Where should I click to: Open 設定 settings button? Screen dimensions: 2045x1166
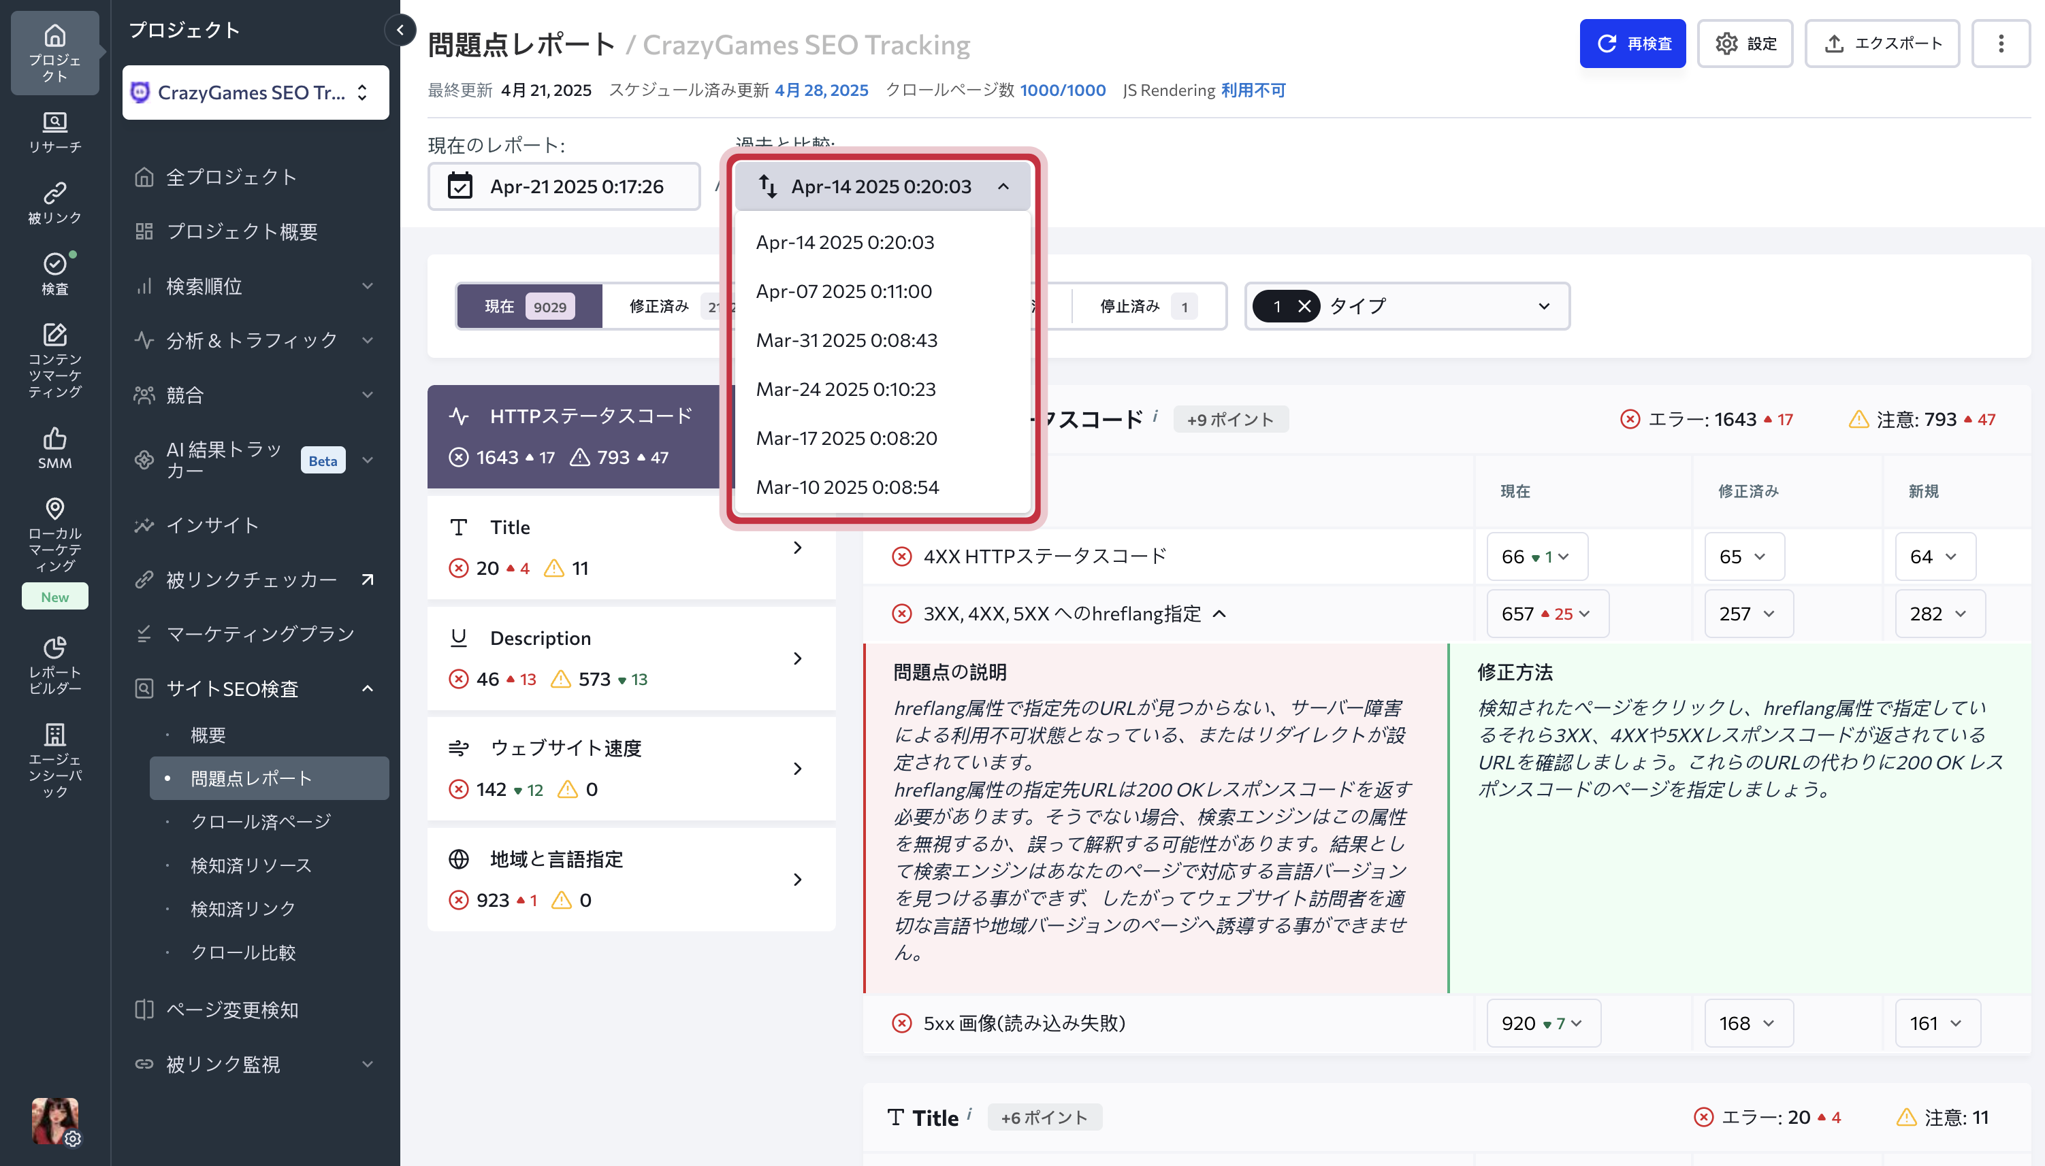(x=1745, y=44)
